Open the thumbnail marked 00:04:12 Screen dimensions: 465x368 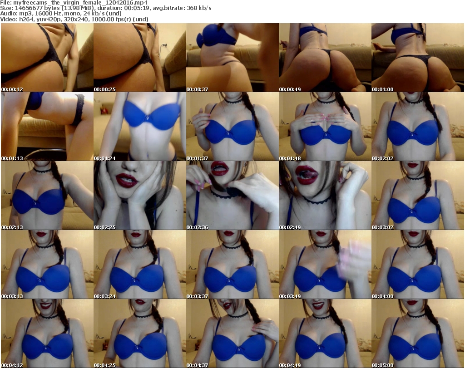coord(47,333)
